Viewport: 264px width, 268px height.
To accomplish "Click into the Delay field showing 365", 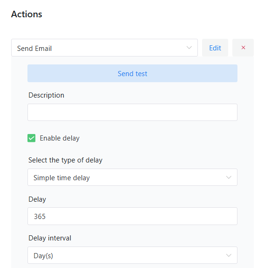I will tap(132, 216).
